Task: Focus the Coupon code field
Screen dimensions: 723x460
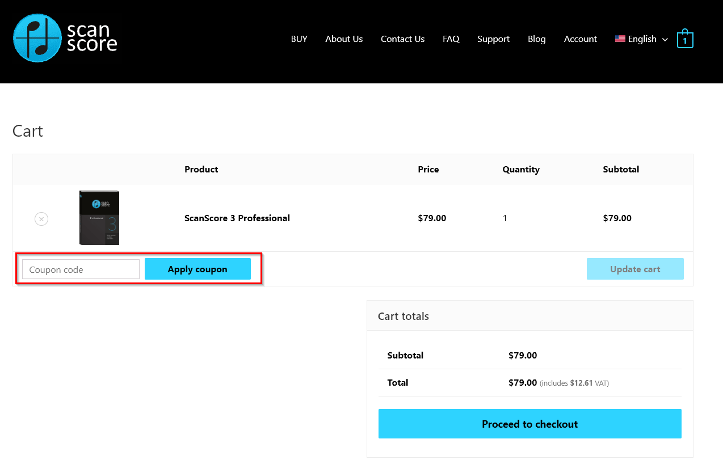Action: pyautogui.click(x=81, y=269)
